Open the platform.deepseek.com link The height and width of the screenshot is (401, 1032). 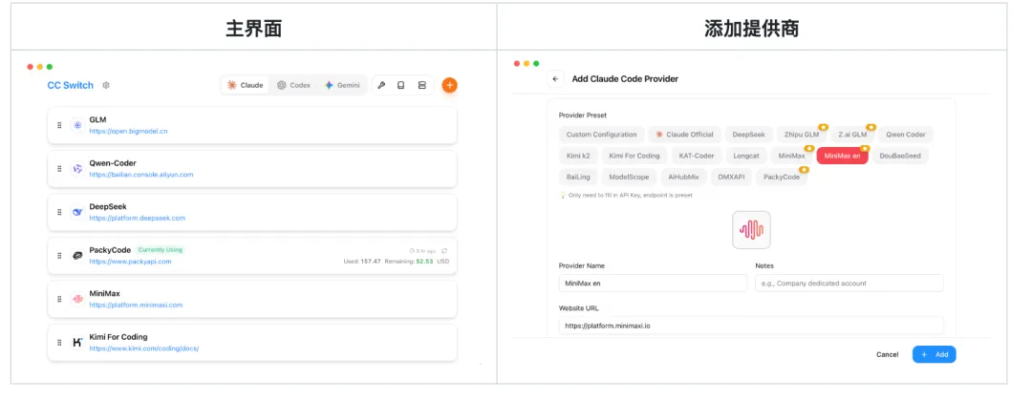point(138,219)
